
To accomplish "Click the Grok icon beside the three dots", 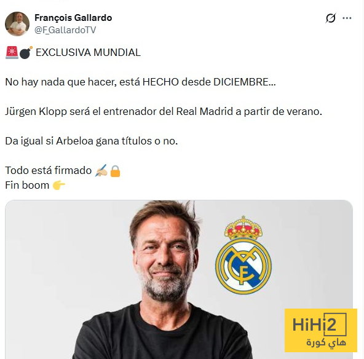I will 331,18.
